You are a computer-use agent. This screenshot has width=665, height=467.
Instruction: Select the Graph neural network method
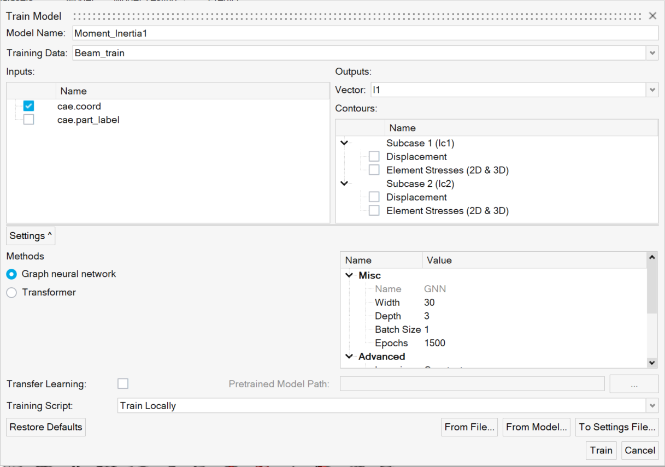11,274
